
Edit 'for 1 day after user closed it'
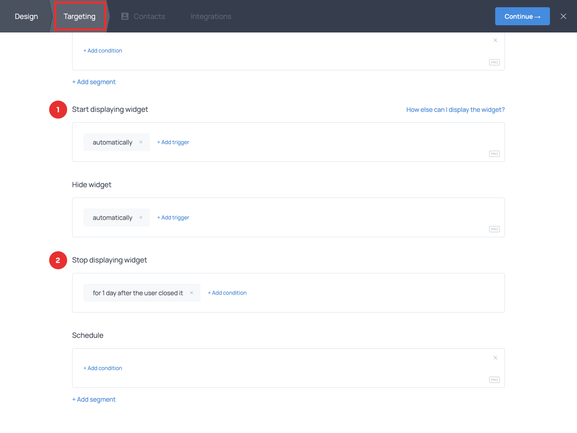coord(137,293)
